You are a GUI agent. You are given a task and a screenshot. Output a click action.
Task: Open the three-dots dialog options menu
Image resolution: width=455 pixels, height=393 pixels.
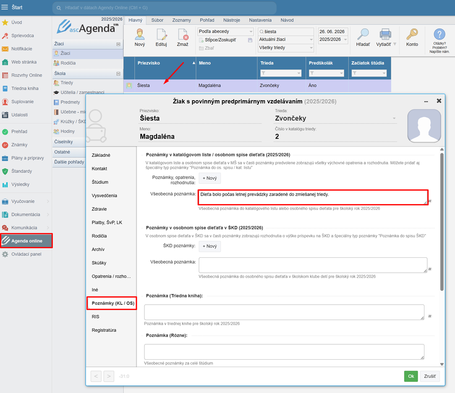pyautogui.click(x=426, y=102)
